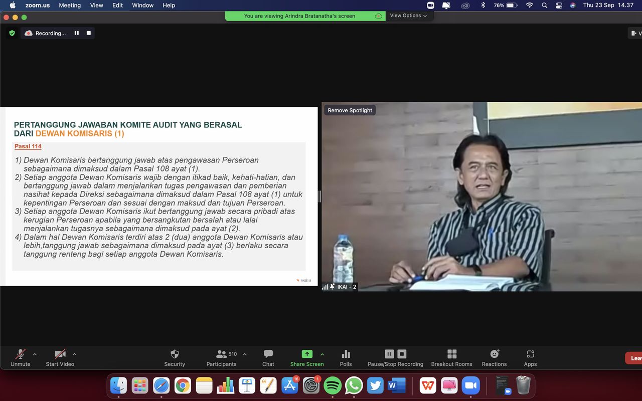Screen dimensions: 642x401
Task: Open the Apple menu
Action: point(13,5)
